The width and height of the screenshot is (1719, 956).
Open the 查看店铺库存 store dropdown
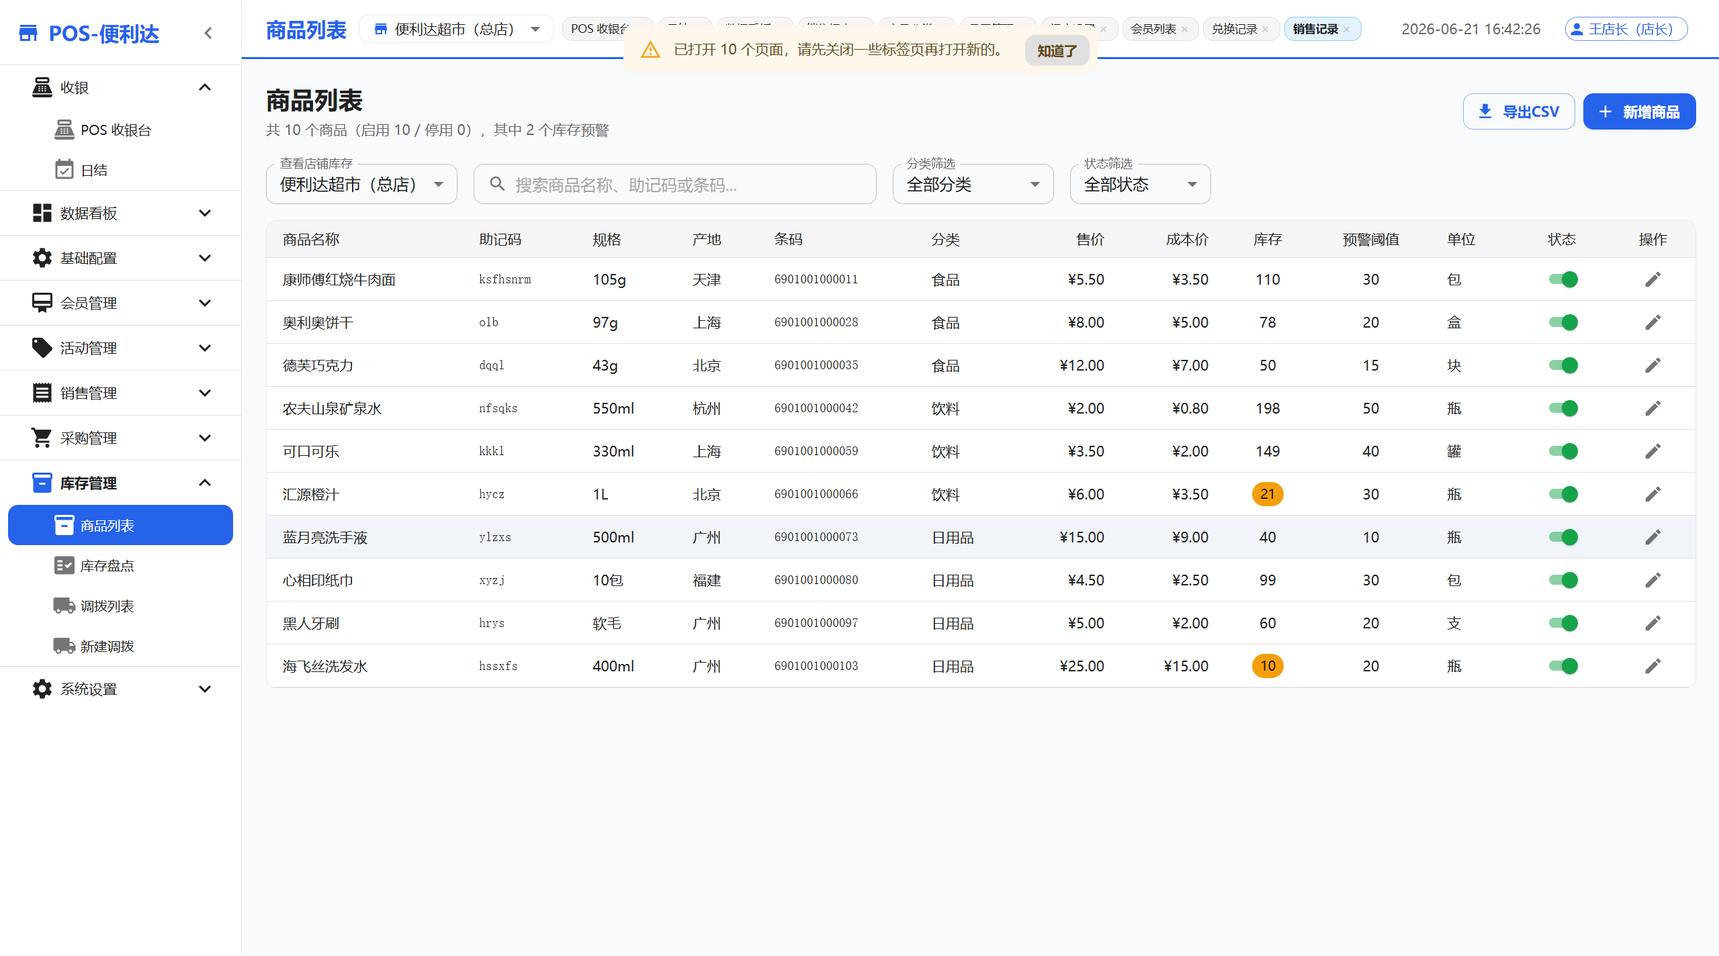point(361,184)
